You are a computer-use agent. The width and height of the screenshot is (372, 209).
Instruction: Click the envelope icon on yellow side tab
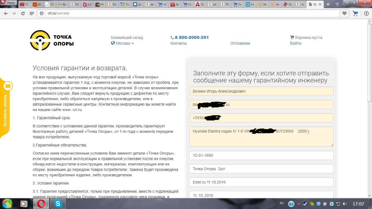[x=8, y=86]
